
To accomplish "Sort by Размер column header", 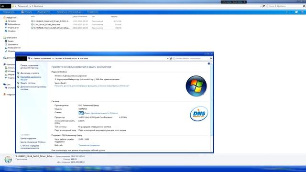I will [114, 17].
